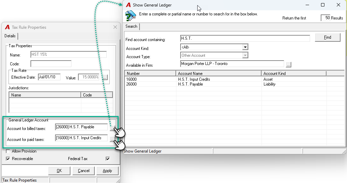This screenshot has width=347, height=183.
Task: Click the Jurisdictions Code column header
Action: coord(97,95)
